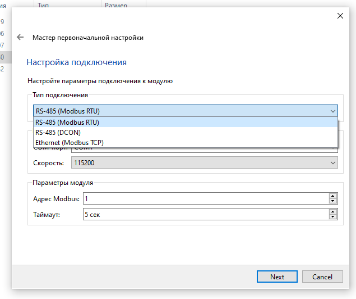The width and height of the screenshot is (356, 299).
Task: Increase Адрес Modbus with up arrow
Action: (x=332, y=196)
